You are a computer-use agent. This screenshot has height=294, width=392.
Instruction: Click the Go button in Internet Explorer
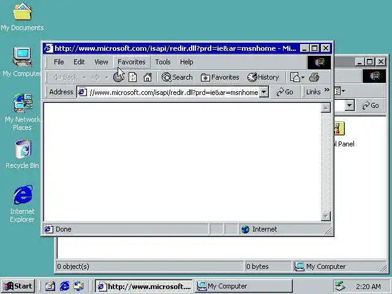click(x=285, y=92)
